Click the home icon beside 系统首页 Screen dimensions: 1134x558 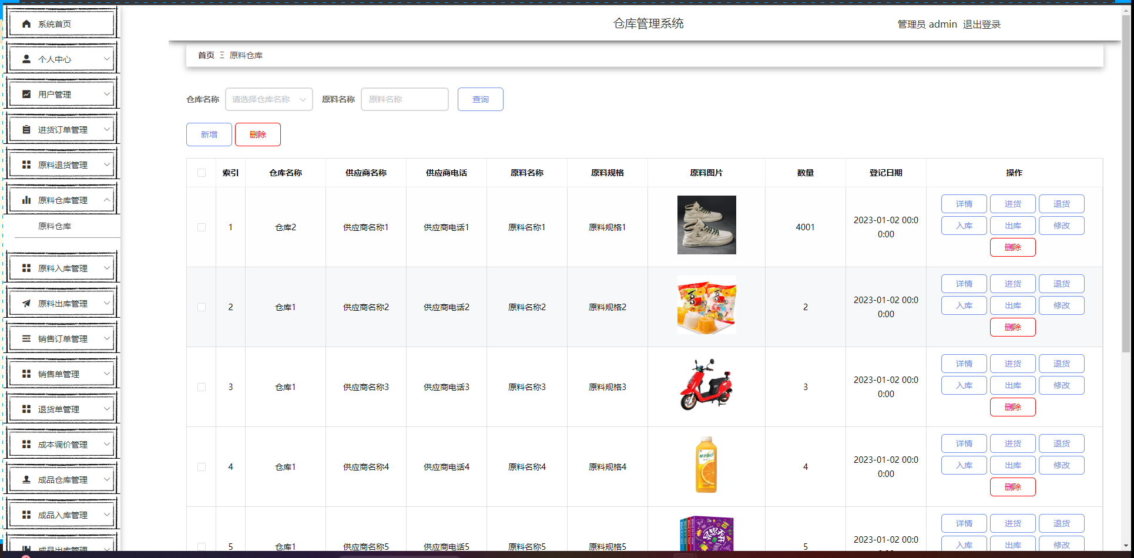[x=26, y=24]
